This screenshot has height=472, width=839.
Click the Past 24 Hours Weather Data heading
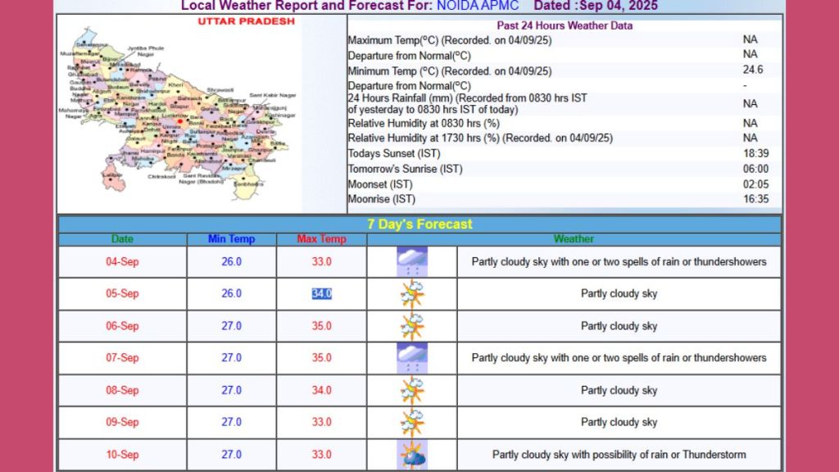pyautogui.click(x=565, y=25)
